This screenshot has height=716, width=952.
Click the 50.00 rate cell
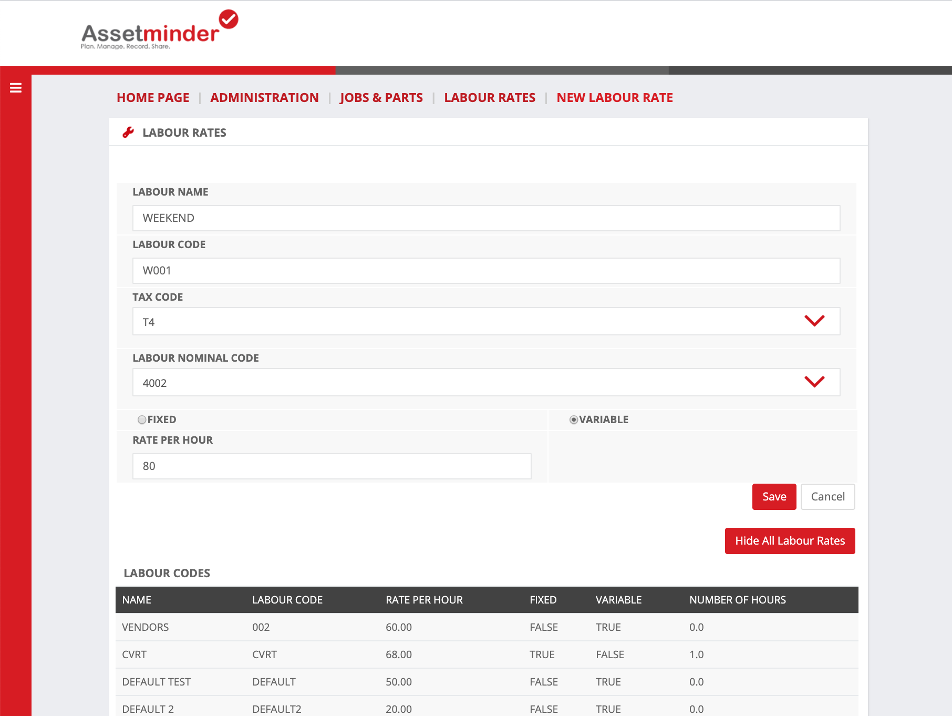(399, 682)
